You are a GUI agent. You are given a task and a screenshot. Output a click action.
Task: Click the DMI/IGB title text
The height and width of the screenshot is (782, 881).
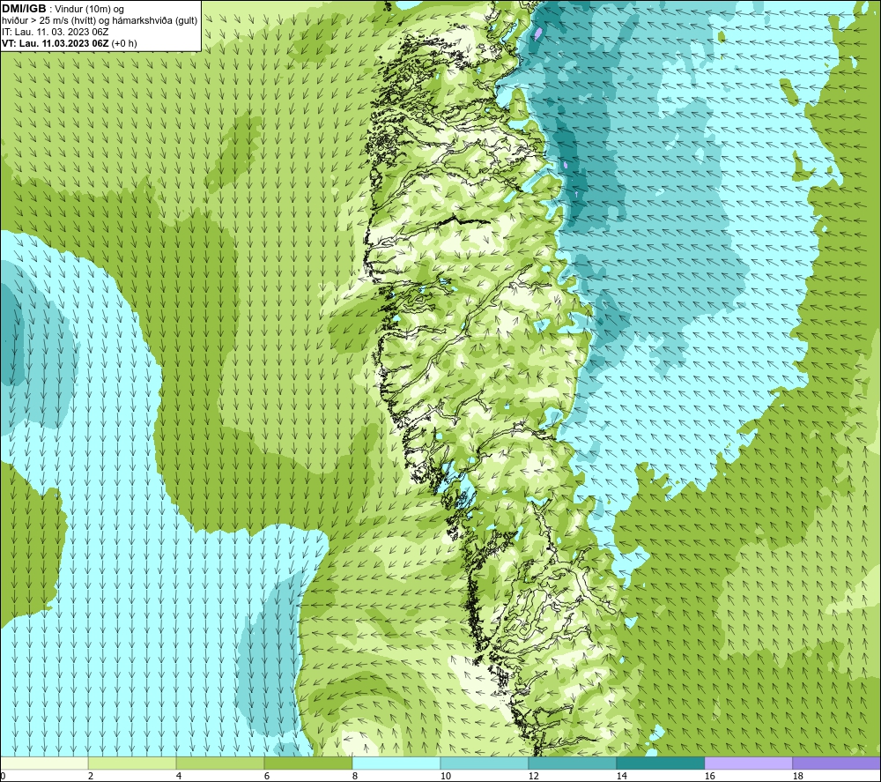pos(24,9)
